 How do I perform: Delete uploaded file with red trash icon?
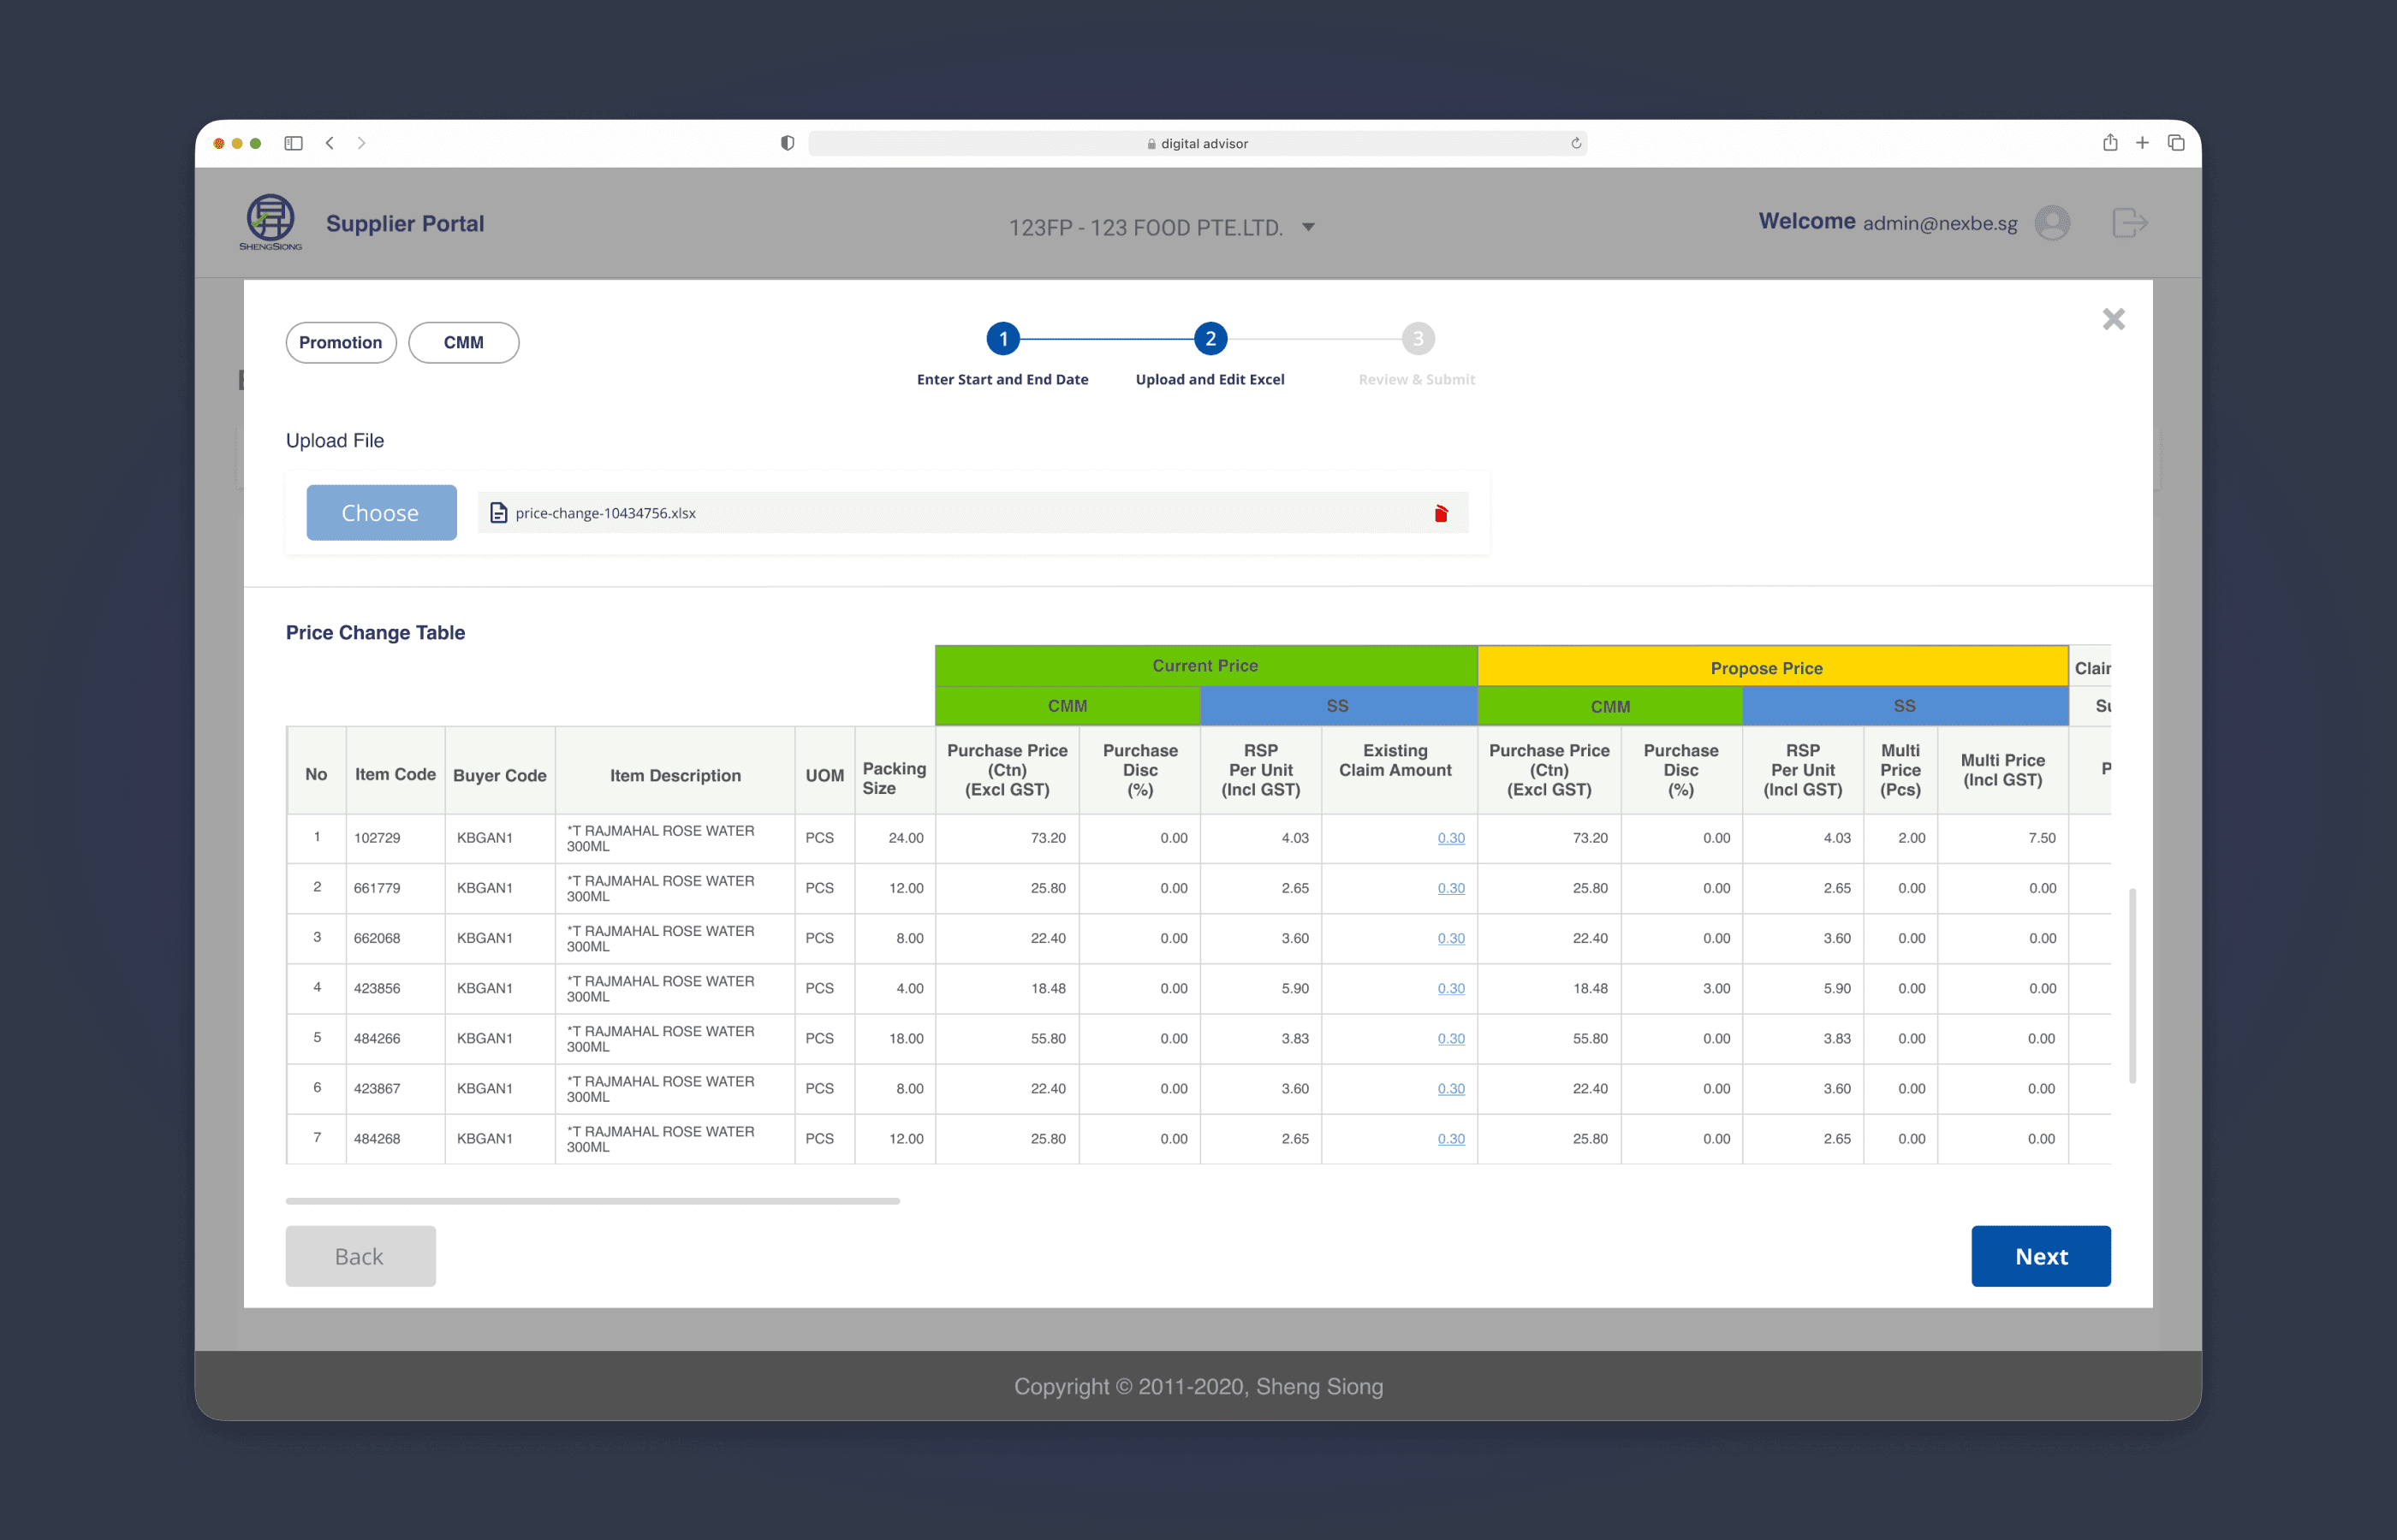pyautogui.click(x=1441, y=513)
